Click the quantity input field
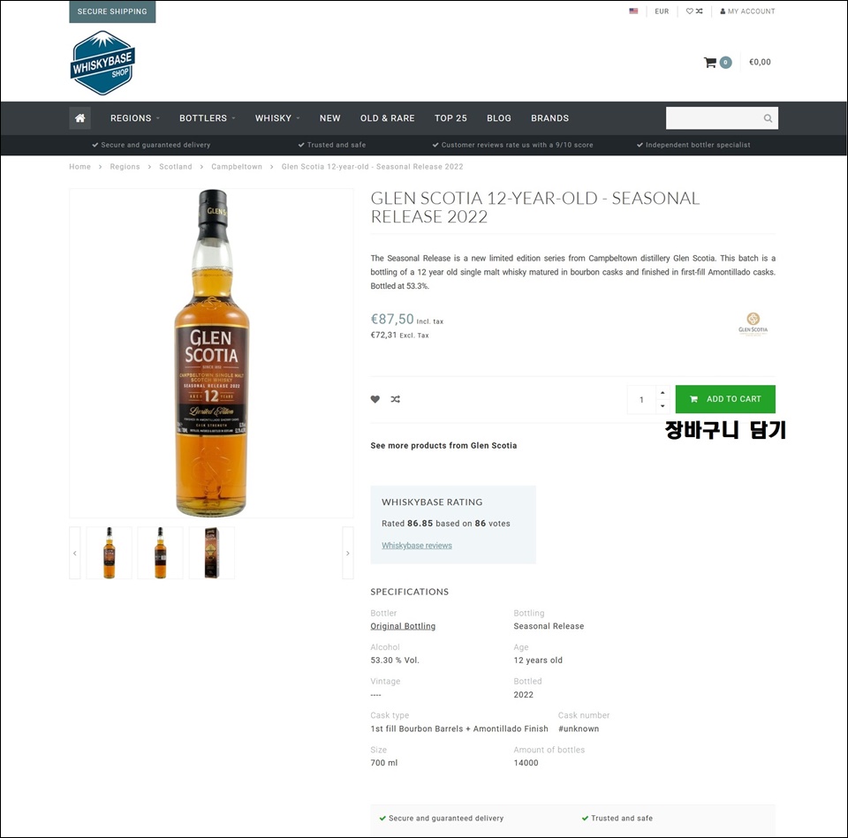This screenshot has width=848, height=838. [641, 399]
